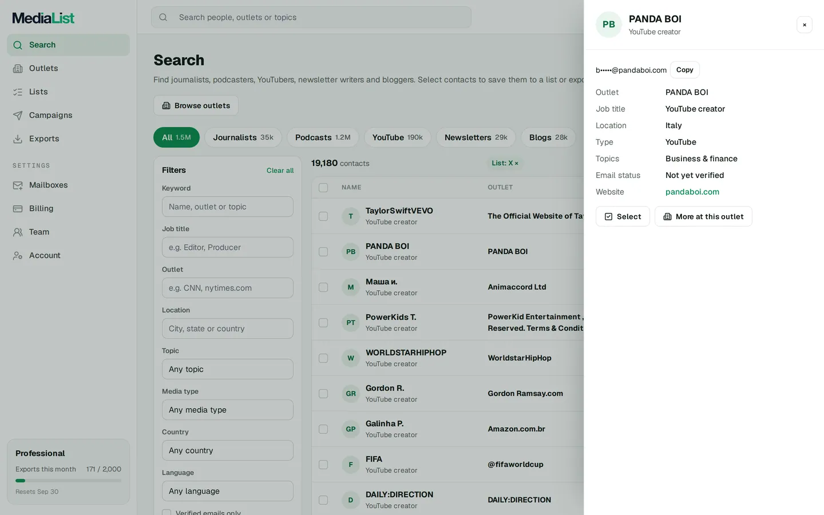Image resolution: width=824 pixels, height=515 pixels.
Task: Open Search in the sidebar
Action: 68,45
